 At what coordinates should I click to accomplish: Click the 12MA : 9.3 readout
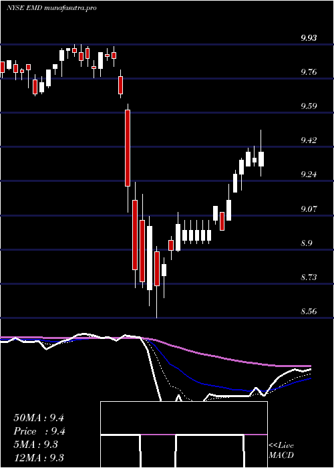point(39,458)
